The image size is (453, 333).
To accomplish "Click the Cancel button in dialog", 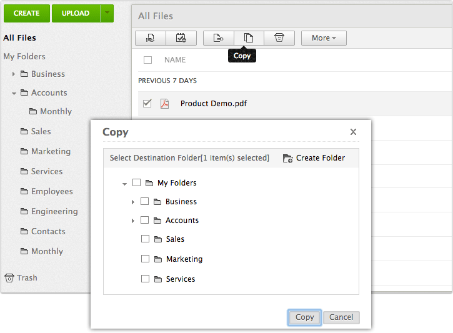I will click(341, 317).
